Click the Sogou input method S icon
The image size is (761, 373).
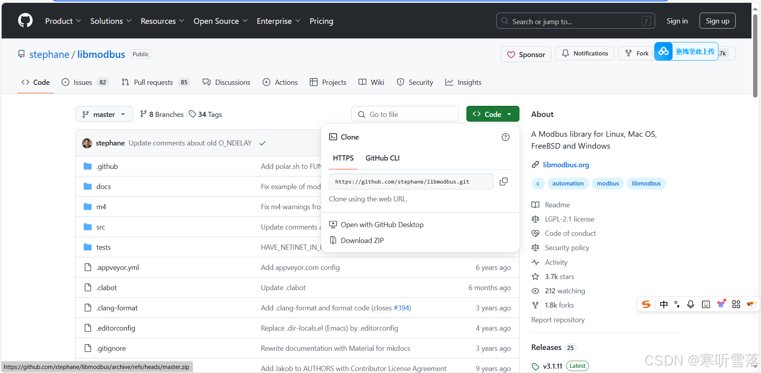click(x=646, y=304)
